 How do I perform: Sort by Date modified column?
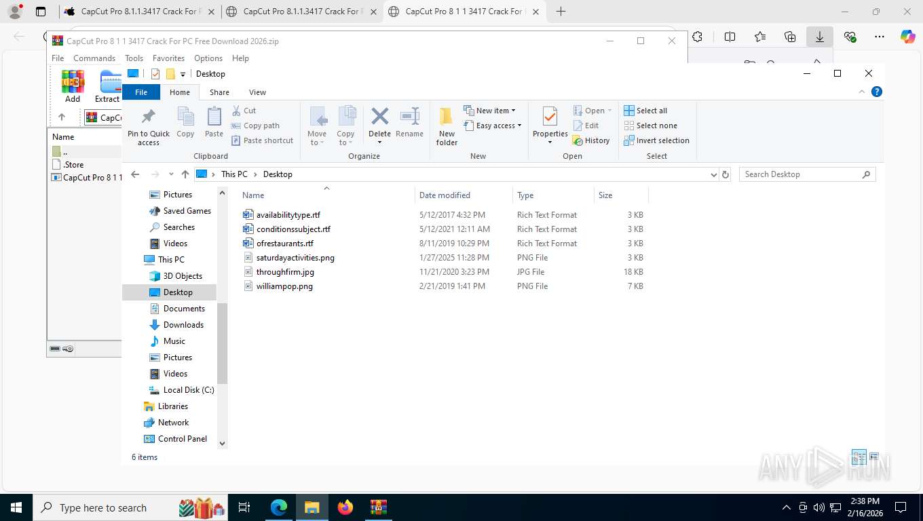coord(464,195)
